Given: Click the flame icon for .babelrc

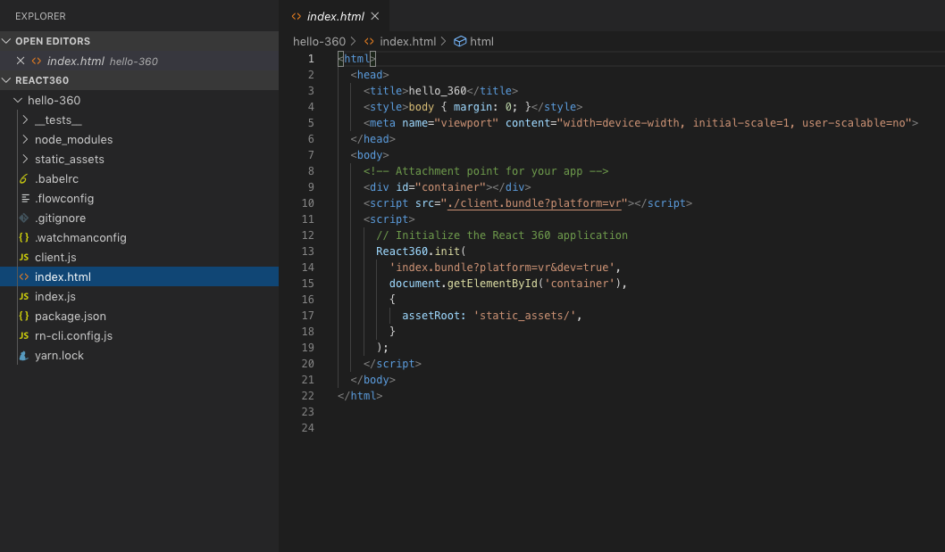Looking at the screenshot, I should pos(22,178).
